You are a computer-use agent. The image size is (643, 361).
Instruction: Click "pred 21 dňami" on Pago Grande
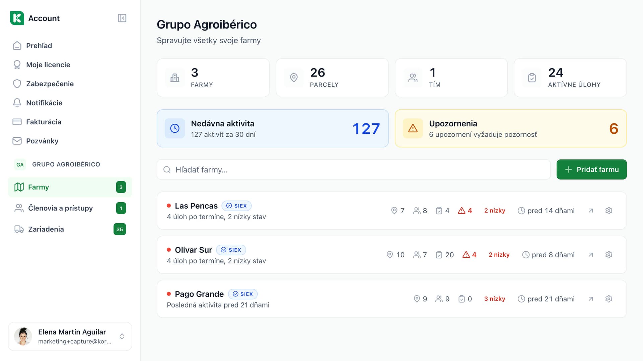(546, 299)
